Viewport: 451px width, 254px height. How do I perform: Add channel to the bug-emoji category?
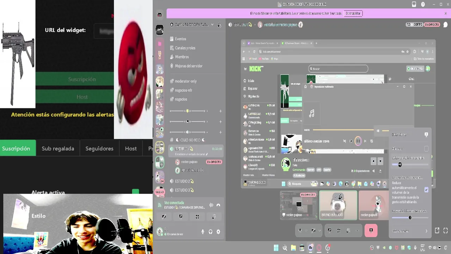pos(221,111)
